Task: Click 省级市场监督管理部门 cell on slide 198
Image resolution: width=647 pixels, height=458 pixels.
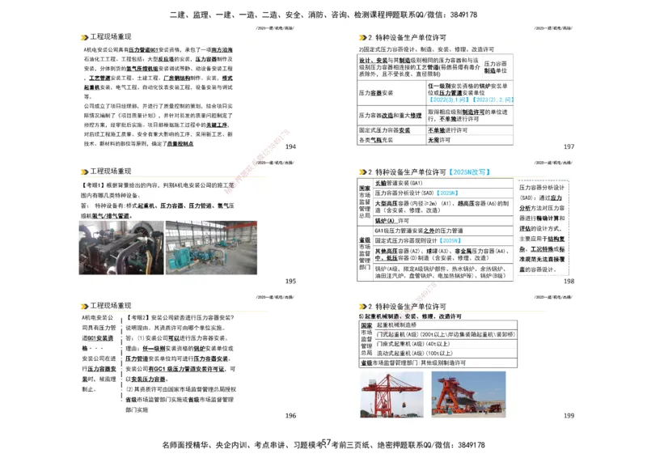Action: [365, 253]
